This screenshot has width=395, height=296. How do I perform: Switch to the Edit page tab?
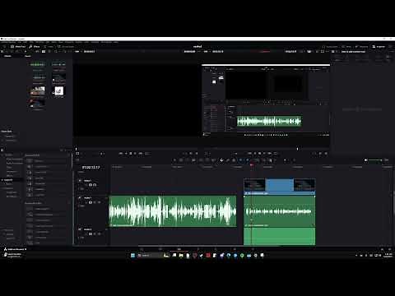[179, 249]
